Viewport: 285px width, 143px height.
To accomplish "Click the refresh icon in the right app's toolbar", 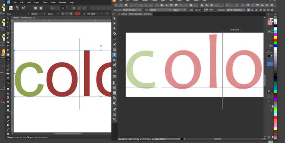I will pos(126,5).
